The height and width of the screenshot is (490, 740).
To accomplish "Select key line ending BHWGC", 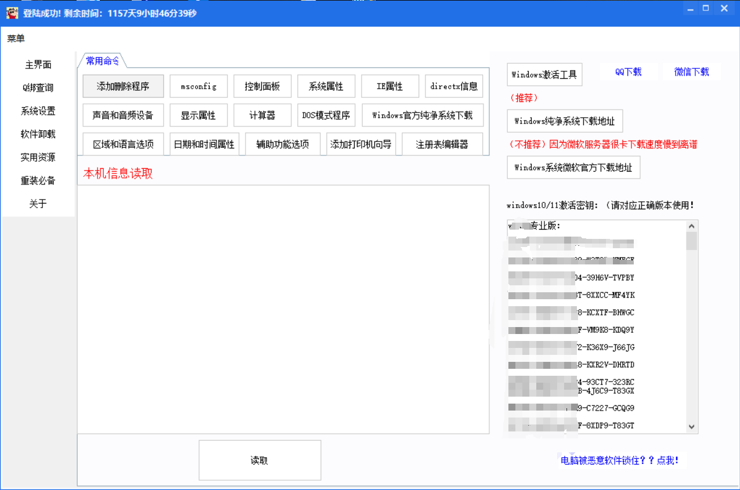I will pos(572,313).
